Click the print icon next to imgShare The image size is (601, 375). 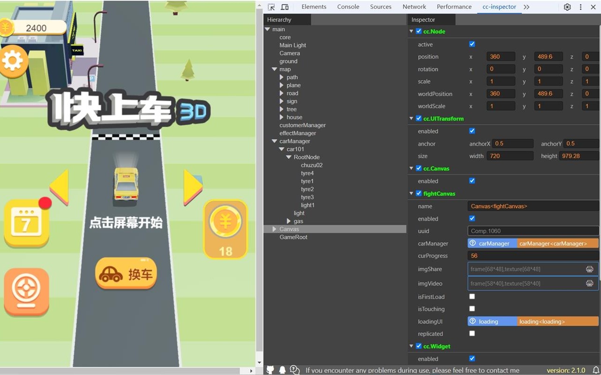[x=590, y=269]
